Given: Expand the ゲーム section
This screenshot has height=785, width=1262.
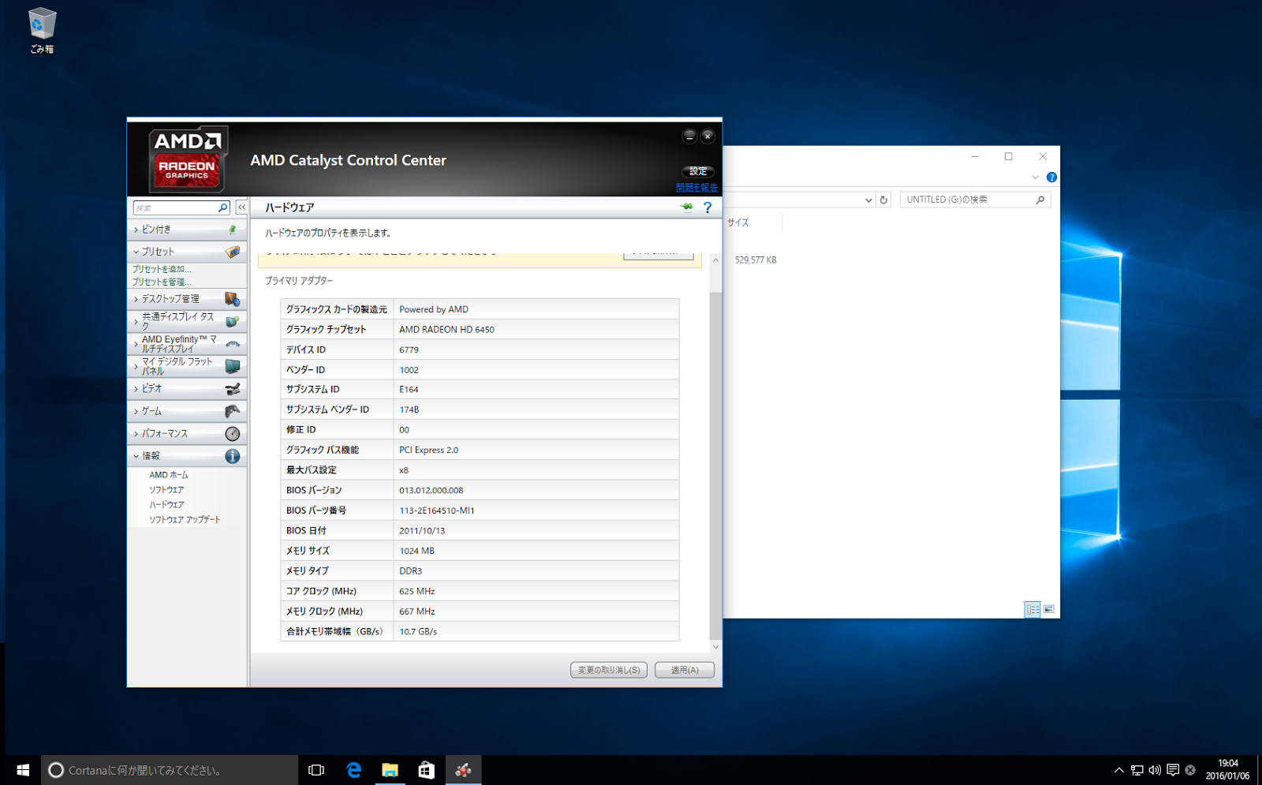Looking at the screenshot, I should [136, 411].
